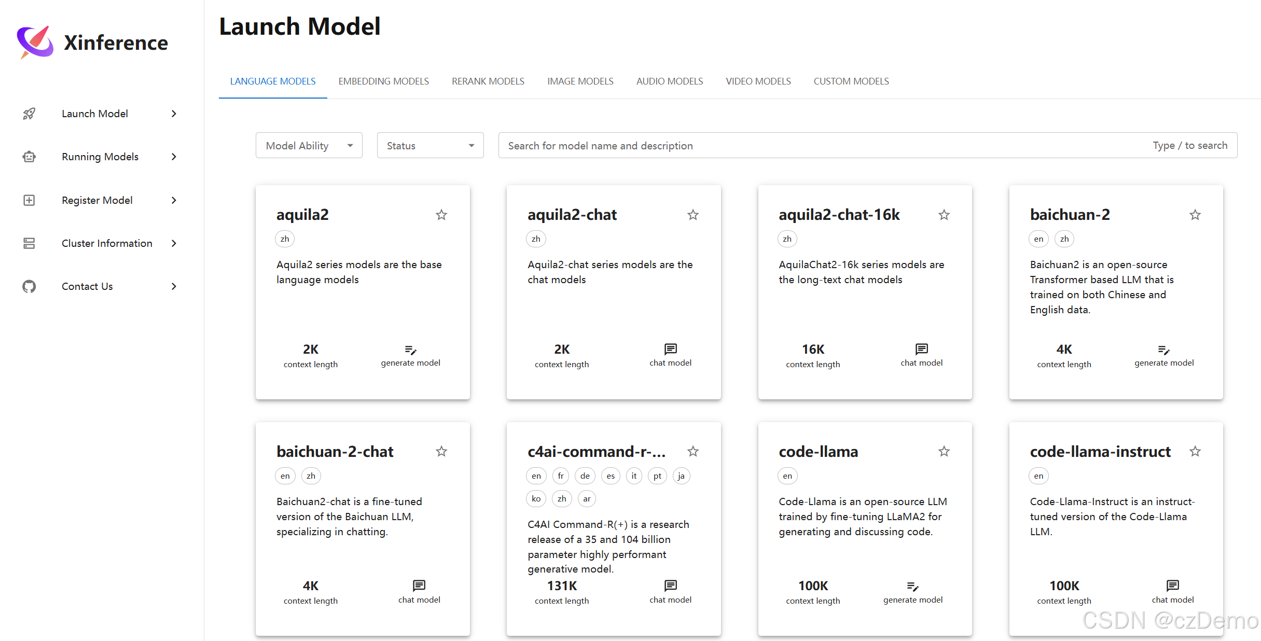This screenshot has width=1261, height=641.
Task: Click the baichuan-2-chat model title
Action: click(335, 452)
